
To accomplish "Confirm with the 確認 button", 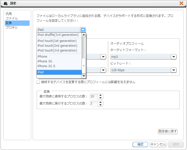I will click(140, 144).
